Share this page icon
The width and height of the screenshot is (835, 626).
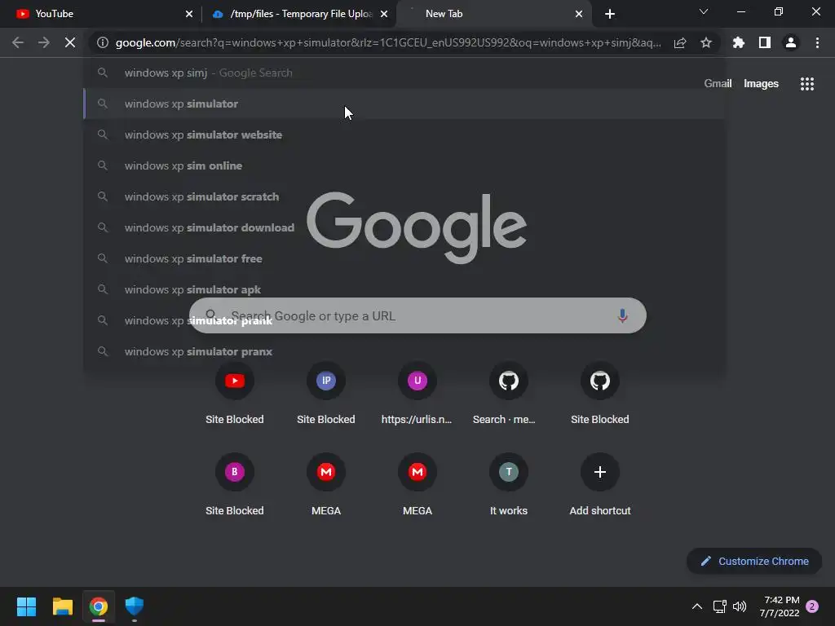(x=680, y=42)
